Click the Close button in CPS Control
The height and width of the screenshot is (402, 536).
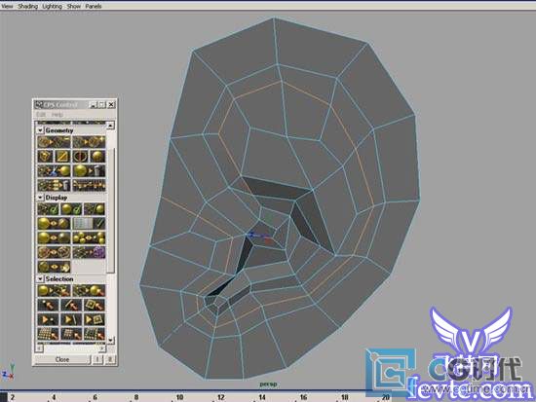pyautogui.click(x=62, y=359)
